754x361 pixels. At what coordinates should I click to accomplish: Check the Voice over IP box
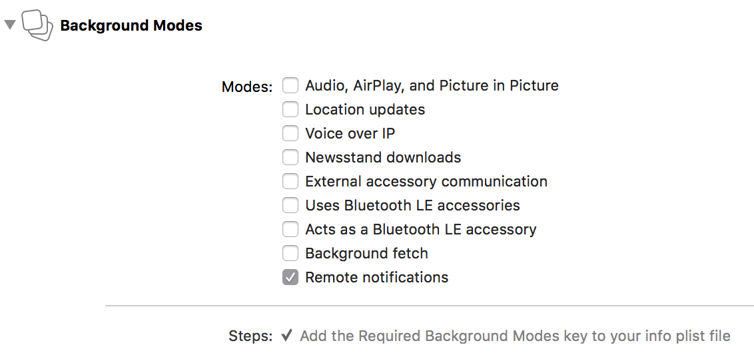tap(290, 134)
